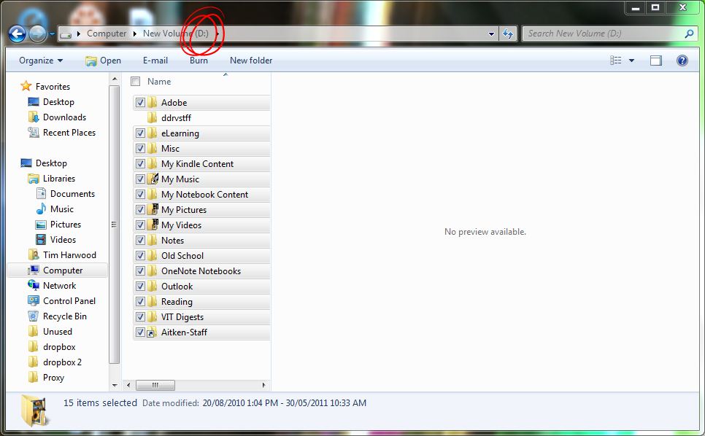This screenshot has width=705, height=436.
Task: Select Recycle Bin icon in navigation pane
Action: [34, 316]
